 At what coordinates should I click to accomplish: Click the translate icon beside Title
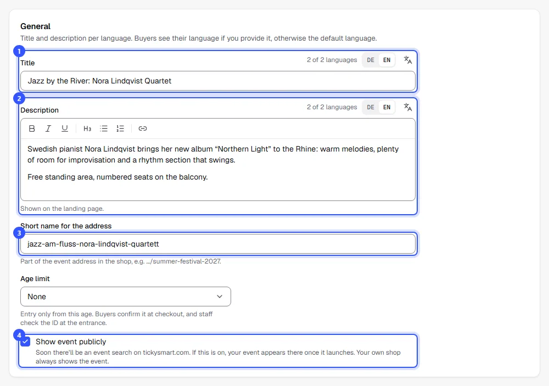408,60
